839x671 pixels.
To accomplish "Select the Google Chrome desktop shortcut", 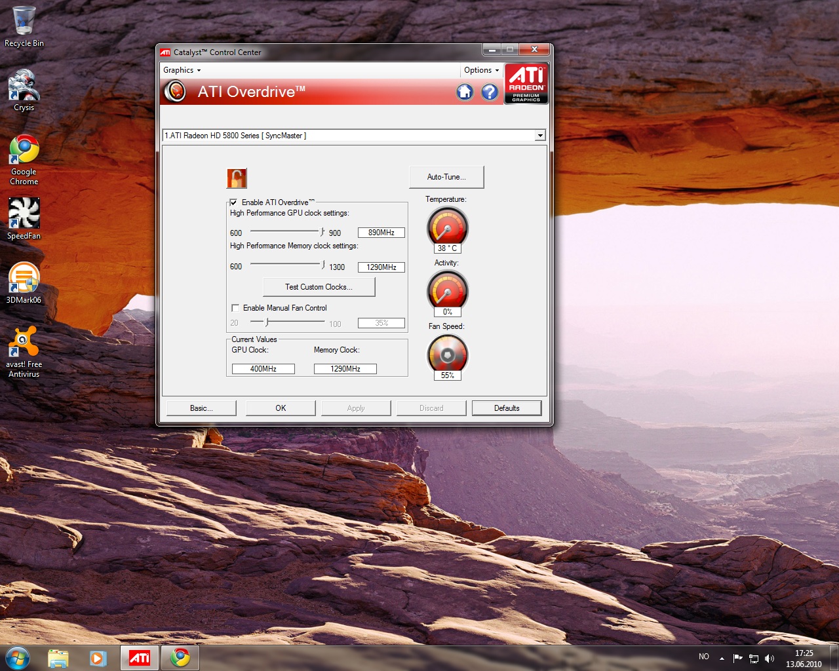I will pos(24,160).
